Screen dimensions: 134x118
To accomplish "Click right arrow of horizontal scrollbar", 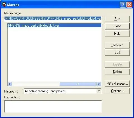I will pyautogui.click(x=99, y=84).
